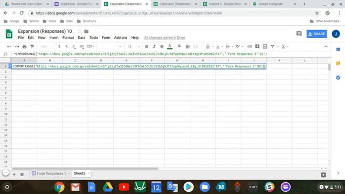Select the Paint format tool
The width and height of the screenshot is (345, 194).
pos(32,46)
